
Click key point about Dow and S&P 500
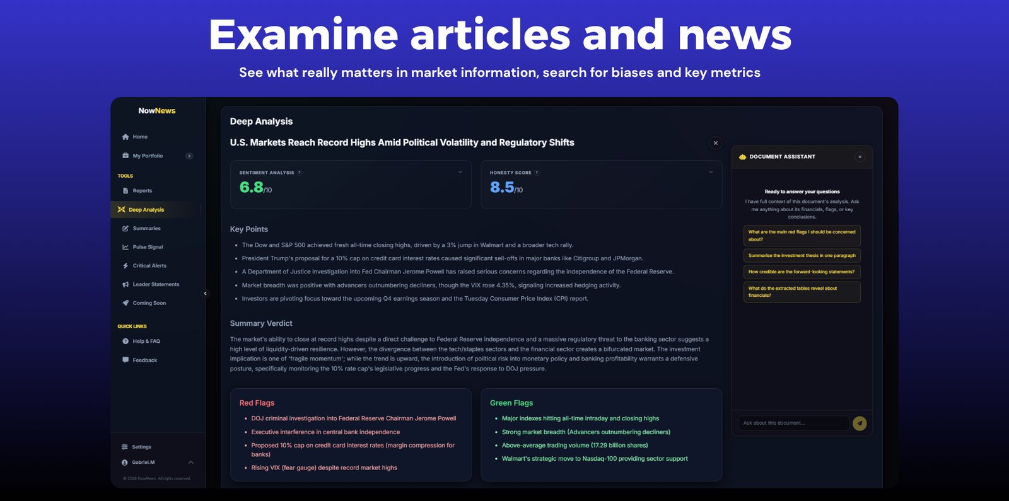tap(407, 245)
